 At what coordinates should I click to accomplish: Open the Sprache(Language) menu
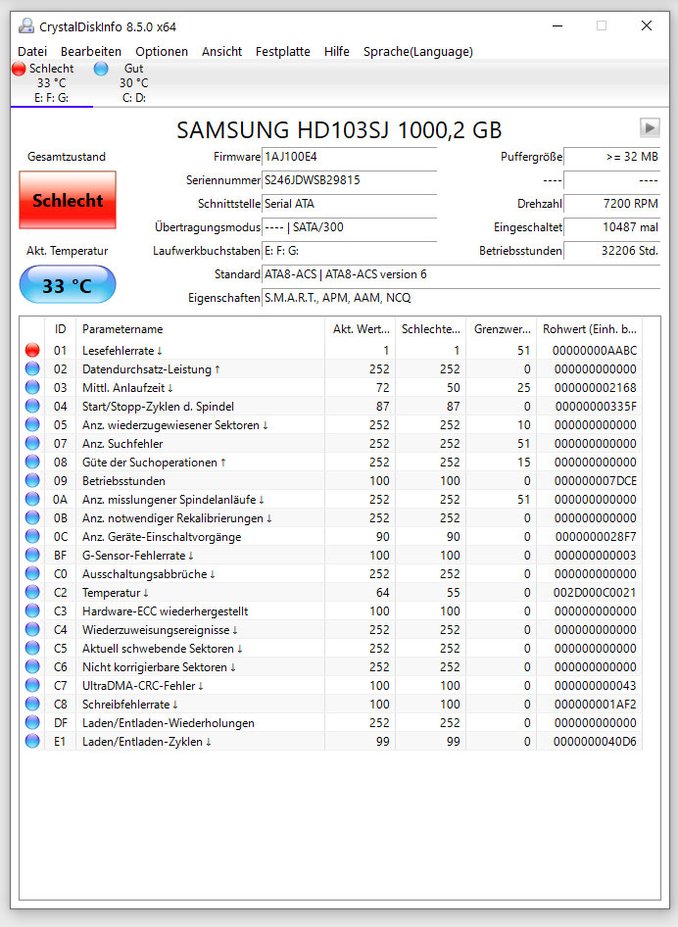[418, 51]
